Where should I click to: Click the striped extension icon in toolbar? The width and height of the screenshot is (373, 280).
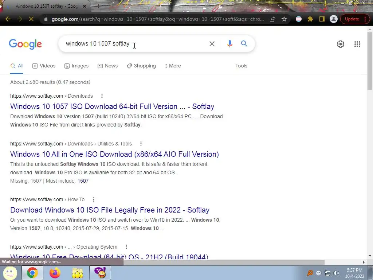point(299,19)
